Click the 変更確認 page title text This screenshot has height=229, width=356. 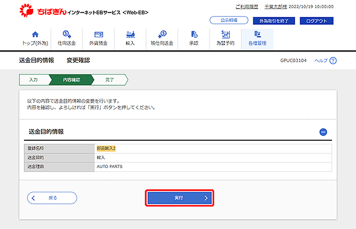tap(78, 60)
